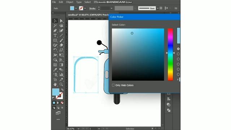Activate the Shape Builder tool
Viewport: 231px width, 130px height.
point(55,60)
